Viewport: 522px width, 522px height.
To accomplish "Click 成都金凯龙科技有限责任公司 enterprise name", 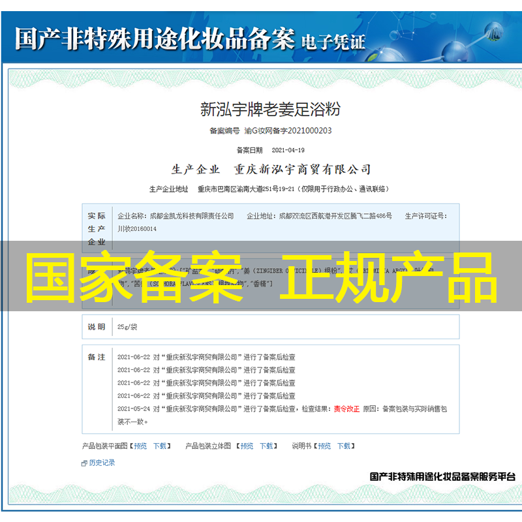I will pyautogui.click(x=192, y=216).
